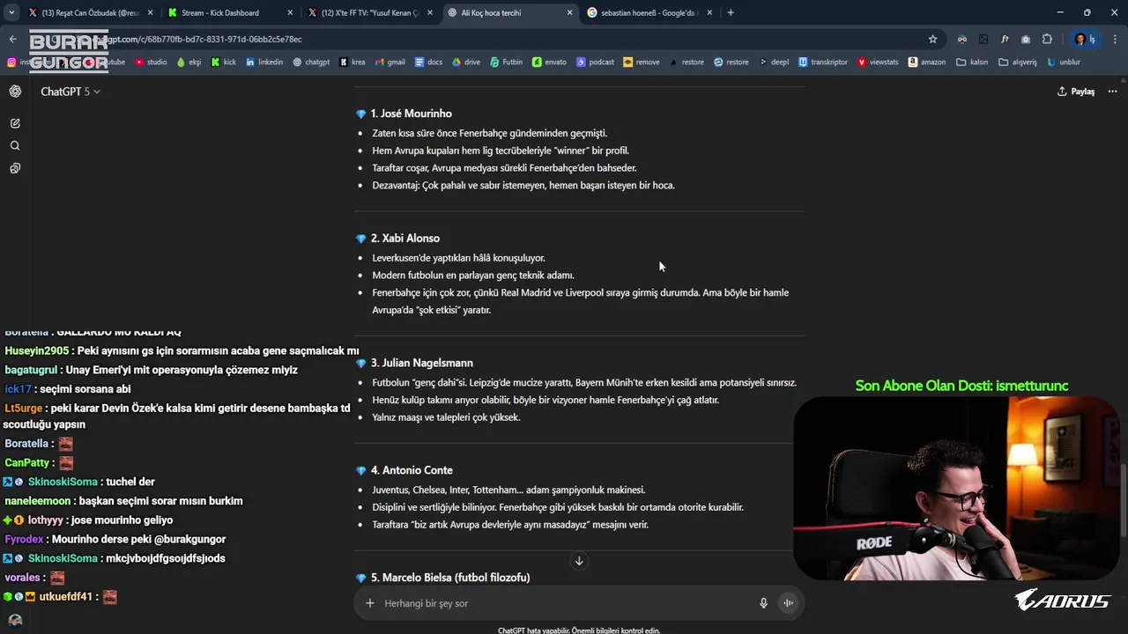Open the chat search icon in the sidebar
Screen dimensions: 1128x634
15,146
